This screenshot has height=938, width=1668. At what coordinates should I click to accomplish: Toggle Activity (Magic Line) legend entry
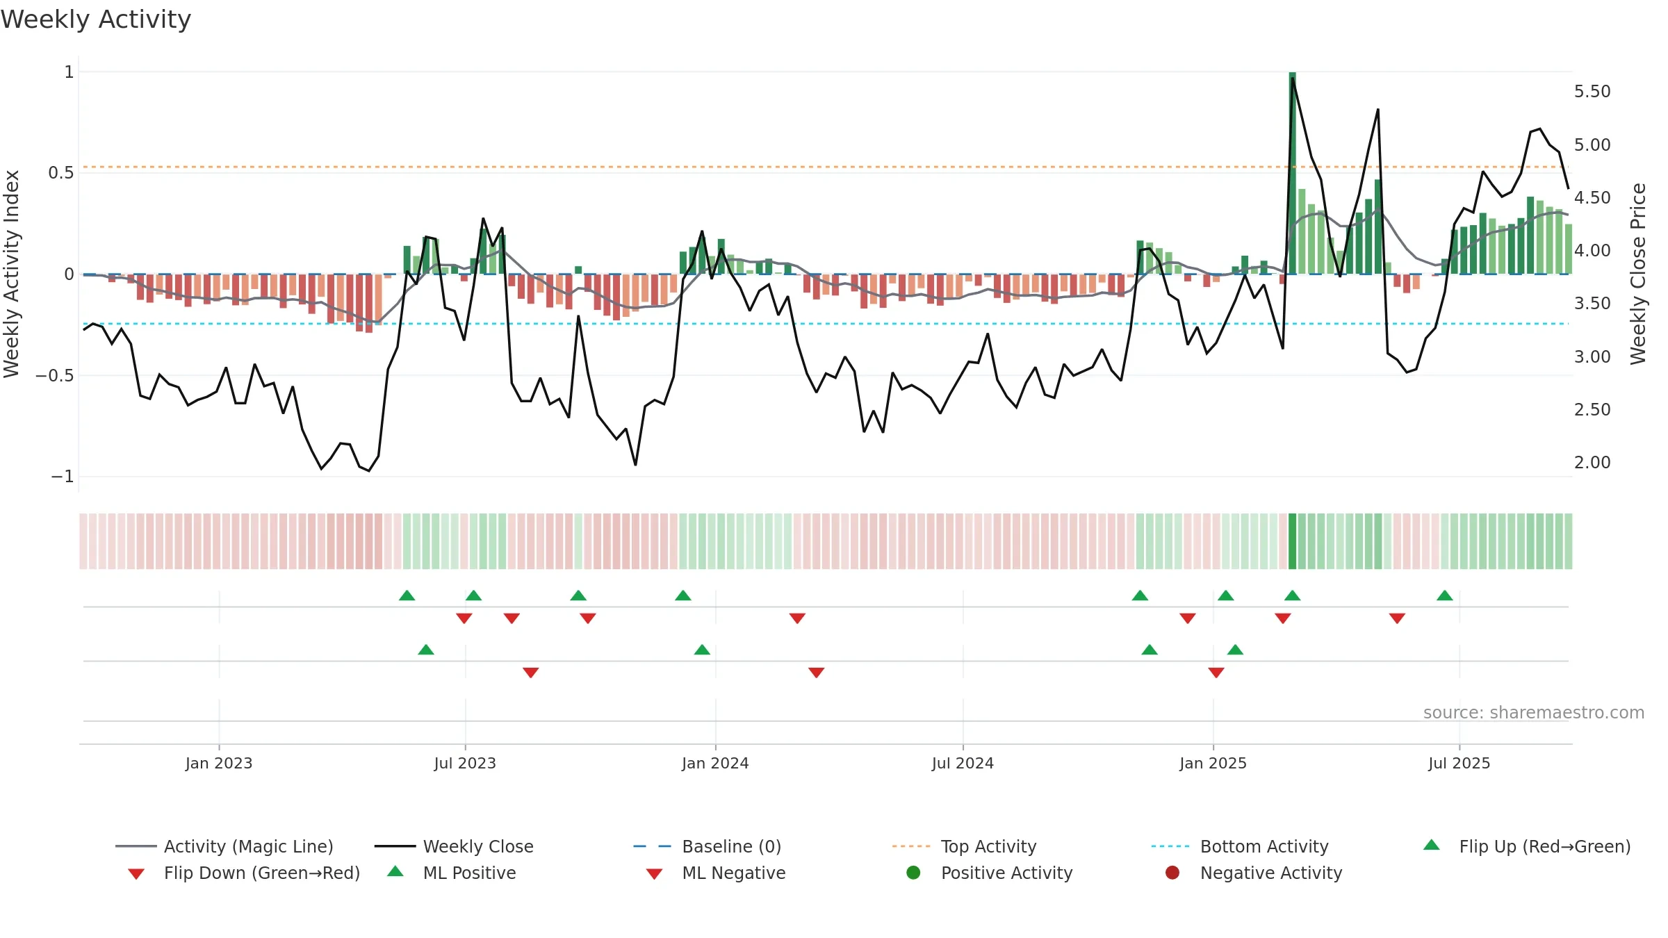click(224, 846)
